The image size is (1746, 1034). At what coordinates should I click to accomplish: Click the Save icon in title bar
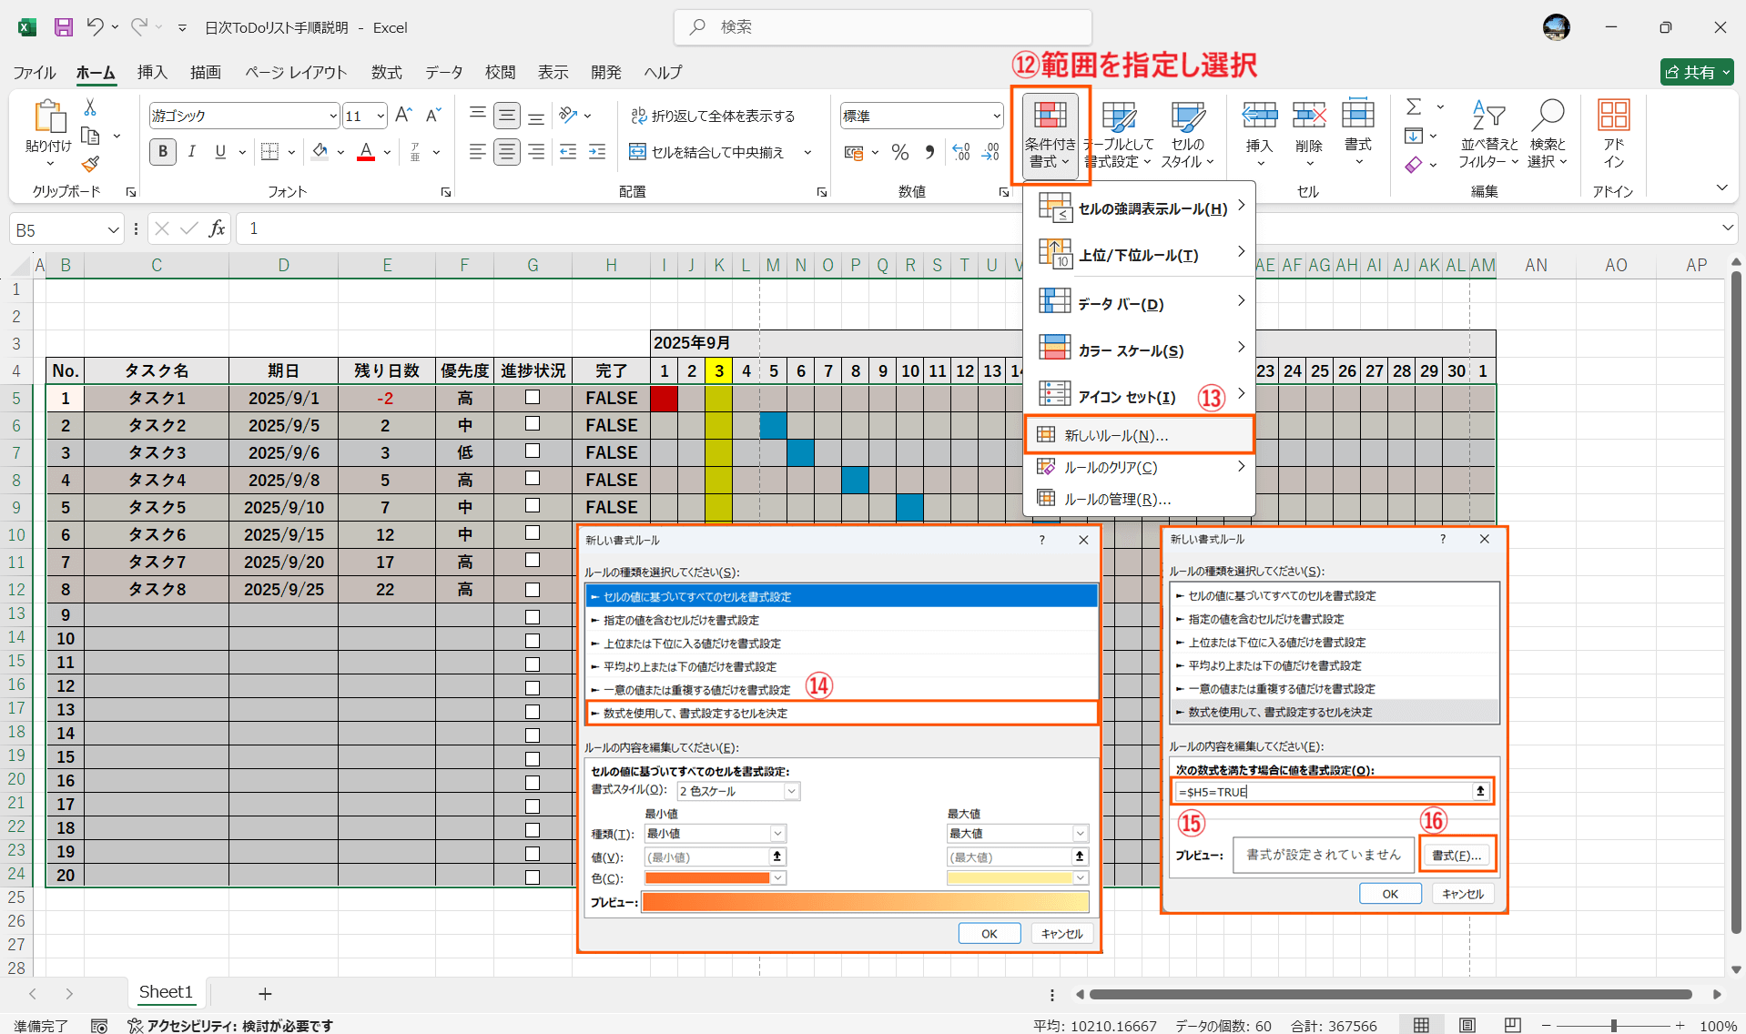63,27
